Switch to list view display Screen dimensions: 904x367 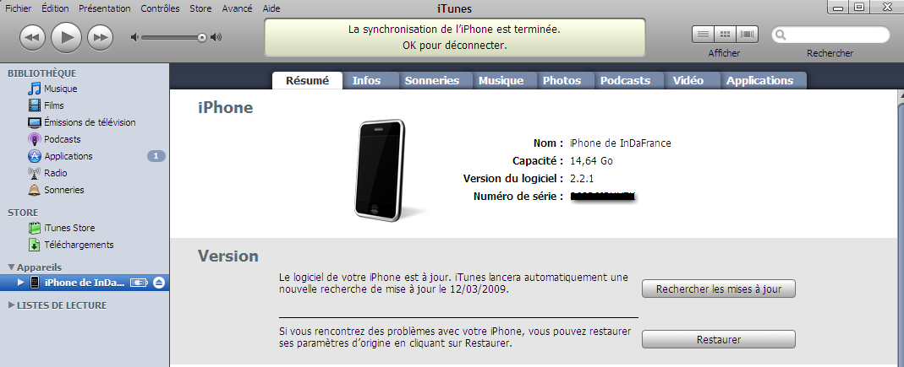[x=703, y=35]
